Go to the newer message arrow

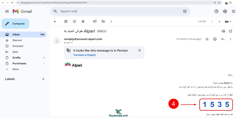point(212,22)
